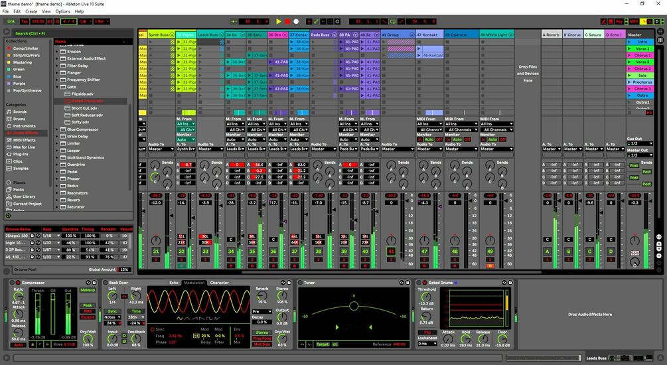This screenshot has height=365, width=667.
Task: Toggle the Compressor Makeup button
Action: coord(88,290)
